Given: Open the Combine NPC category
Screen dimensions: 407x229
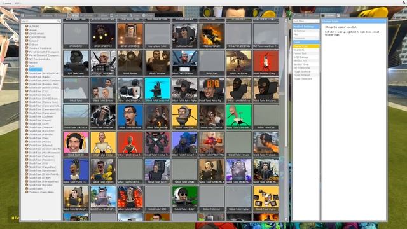Looking at the screenshot, I should [34, 41].
